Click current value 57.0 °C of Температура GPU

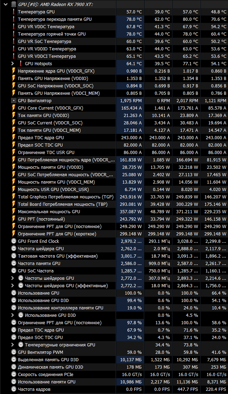(x=134, y=12)
